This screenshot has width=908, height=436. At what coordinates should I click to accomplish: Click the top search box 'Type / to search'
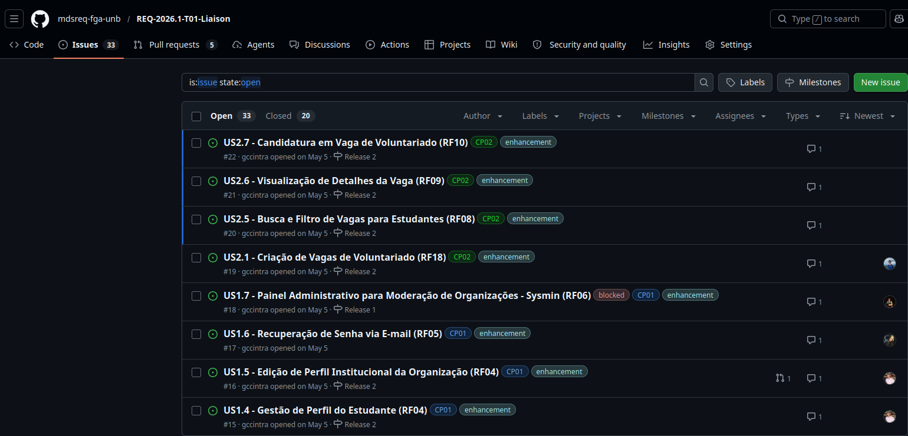pos(828,19)
